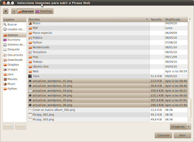Screen dimensions: 194x142
Task: Sort by the Tamaño column header
Action: (157, 19)
